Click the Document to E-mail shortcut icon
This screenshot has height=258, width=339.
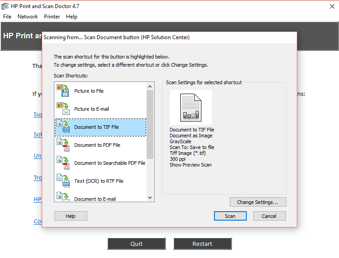pos(63,196)
